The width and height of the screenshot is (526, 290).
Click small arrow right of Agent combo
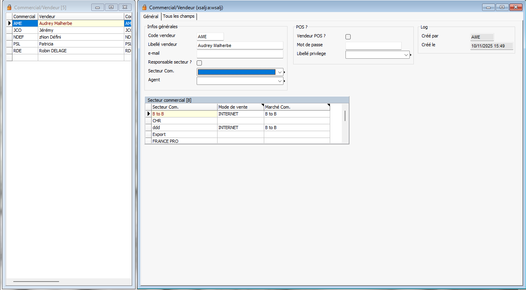[x=285, y=81]
